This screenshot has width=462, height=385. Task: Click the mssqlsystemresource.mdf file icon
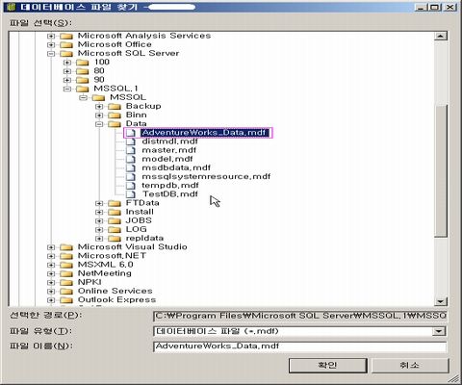131,176
